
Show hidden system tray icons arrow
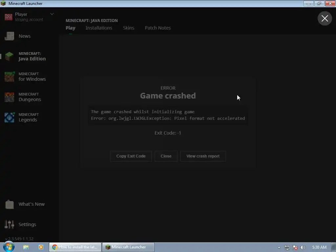coord(279,247)
